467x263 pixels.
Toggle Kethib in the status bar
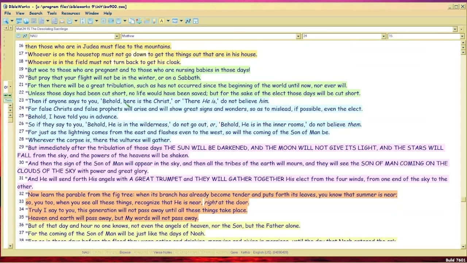point(246,252)
